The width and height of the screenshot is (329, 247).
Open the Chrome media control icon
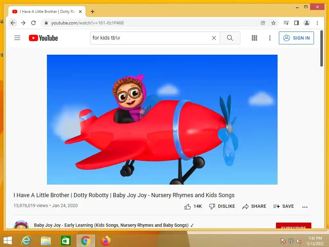[286, 23]
